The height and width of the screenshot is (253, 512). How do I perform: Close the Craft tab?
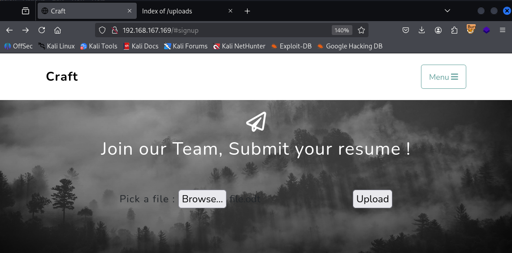[x=130, y=11]
